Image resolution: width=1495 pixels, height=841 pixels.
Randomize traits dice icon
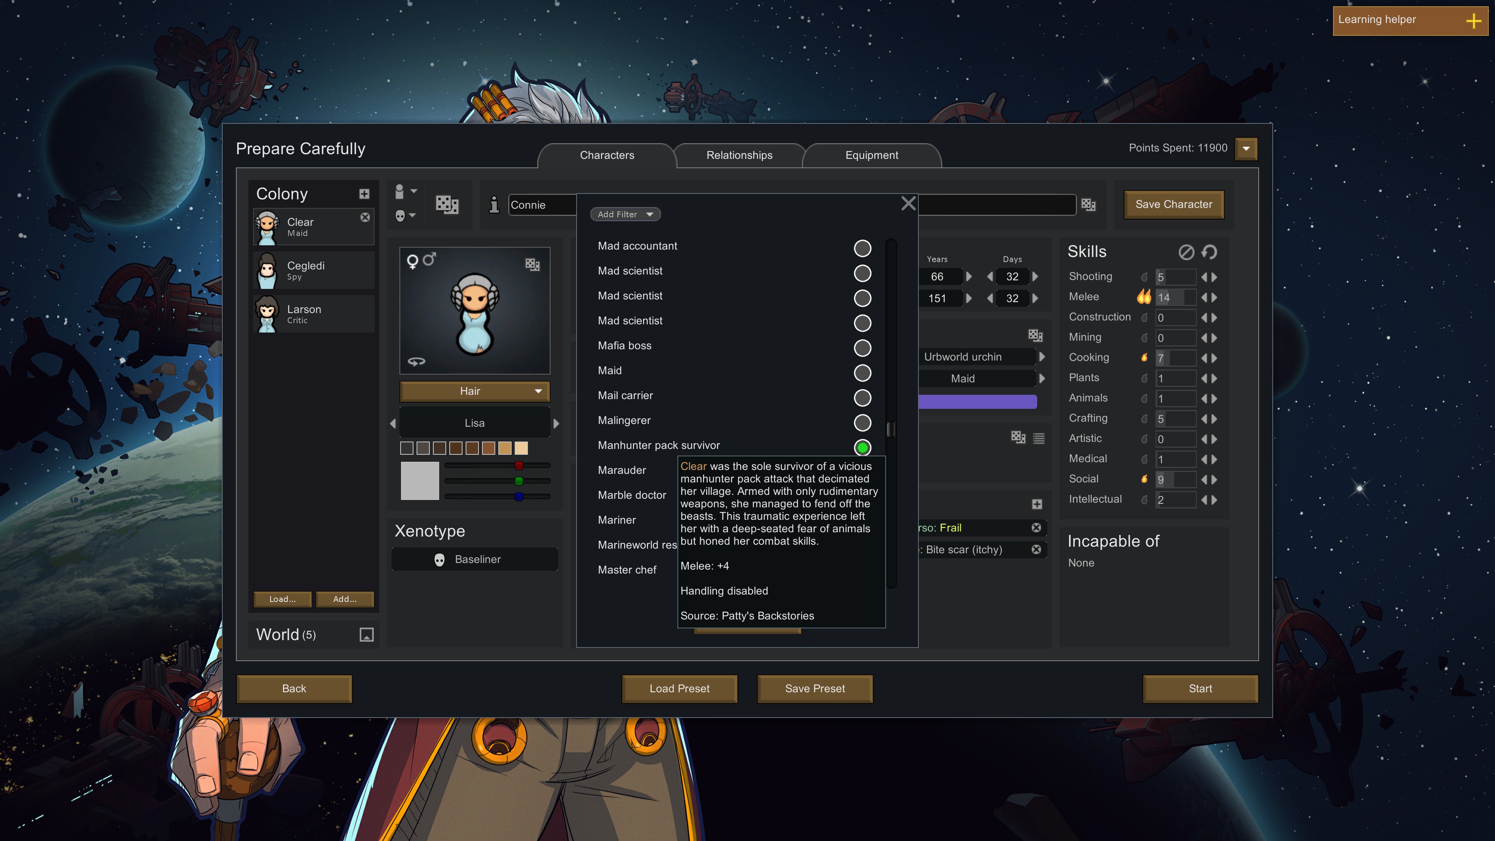(x=1018, y=437)
